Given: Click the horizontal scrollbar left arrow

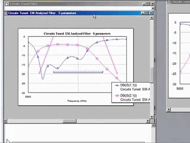Looking at the screenshot, I should [5, 121].
